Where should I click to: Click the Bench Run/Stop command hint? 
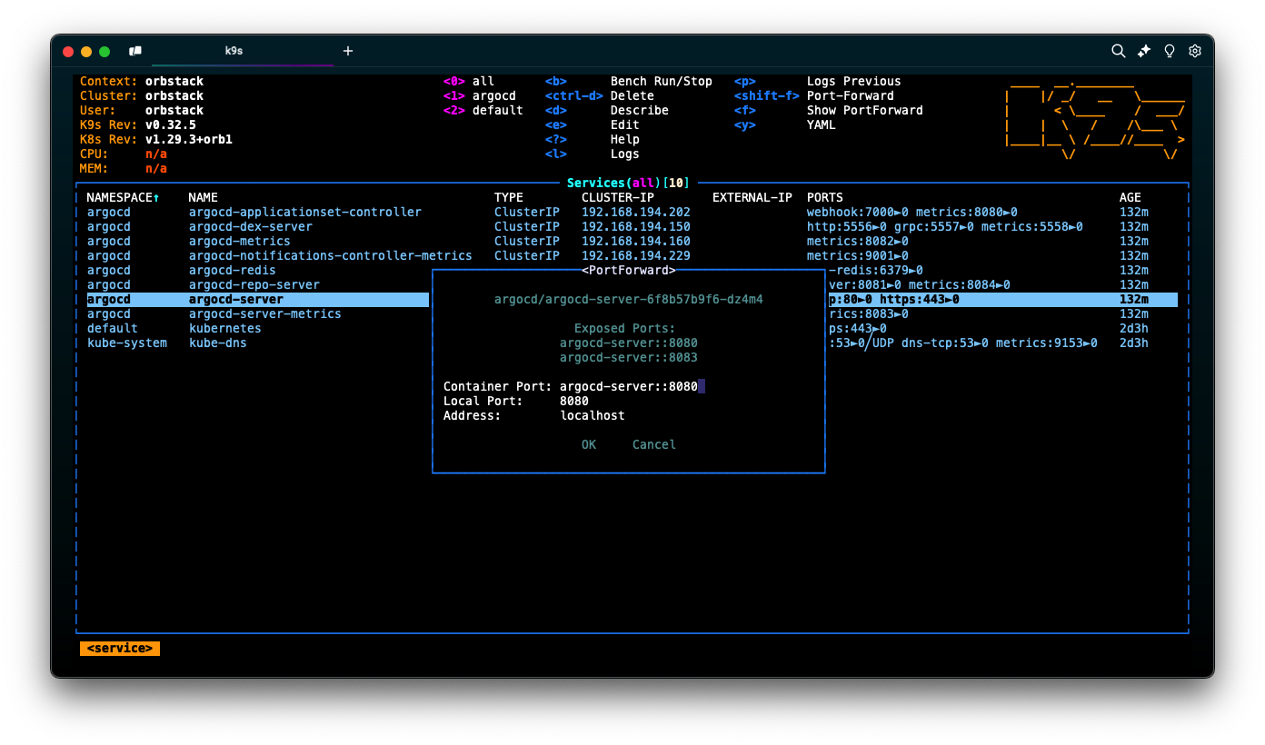[x=662, y=81]
